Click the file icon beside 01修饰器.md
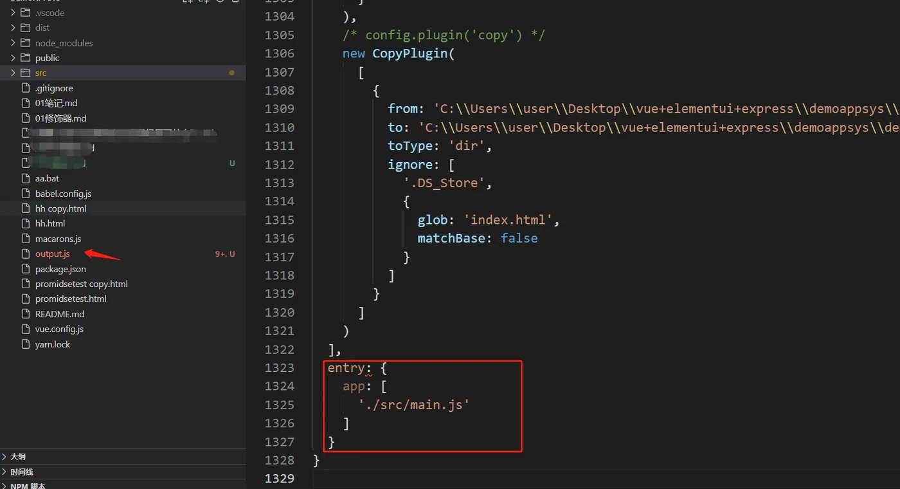 coord(26,118)
